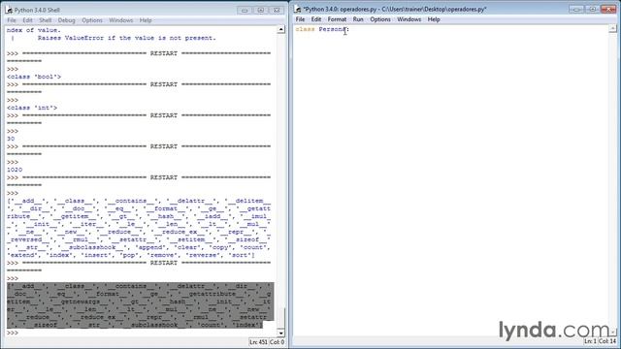Open File menu in operadores.py editor
Viewport: 621px width, 349px height.
coord(300,19)
